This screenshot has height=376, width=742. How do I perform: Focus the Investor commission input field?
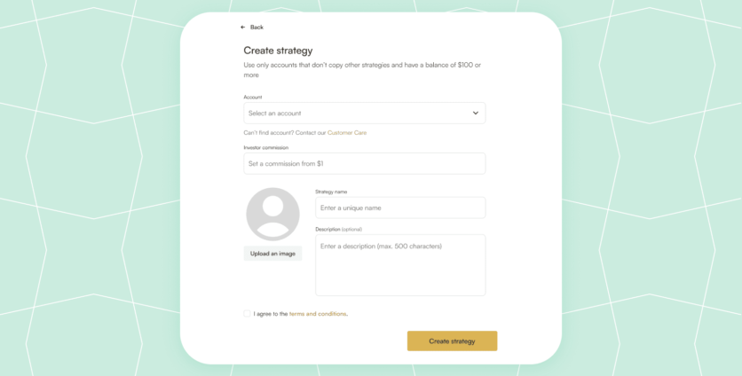[x=364, y=164]
